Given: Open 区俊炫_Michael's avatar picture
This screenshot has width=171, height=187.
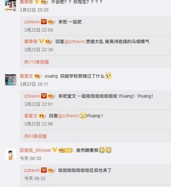Looking at the screenshot, I should point(11,154).
